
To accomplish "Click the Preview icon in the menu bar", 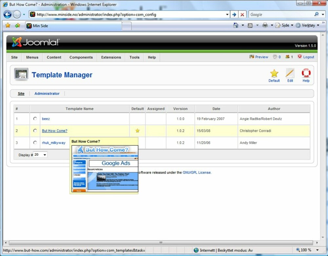I will point(252,57).
